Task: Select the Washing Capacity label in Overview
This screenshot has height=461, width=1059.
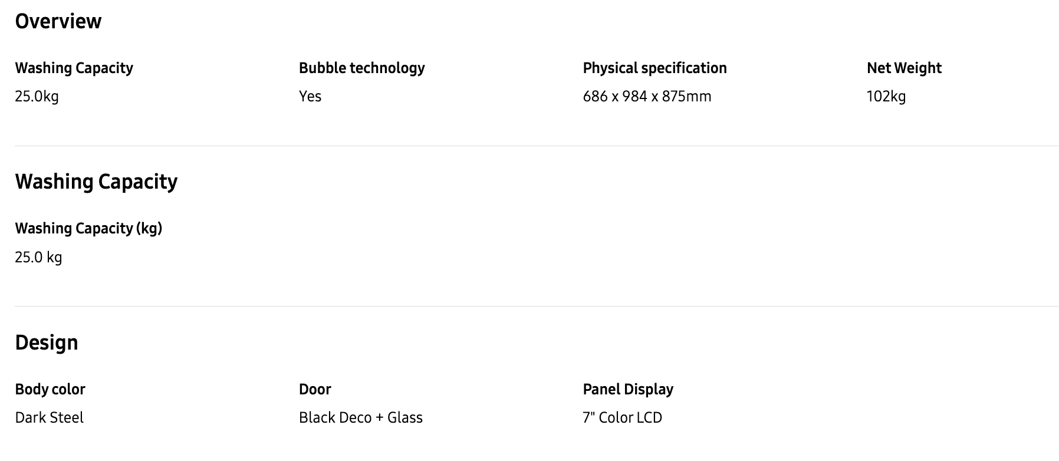Action: (x=74, y=68)
